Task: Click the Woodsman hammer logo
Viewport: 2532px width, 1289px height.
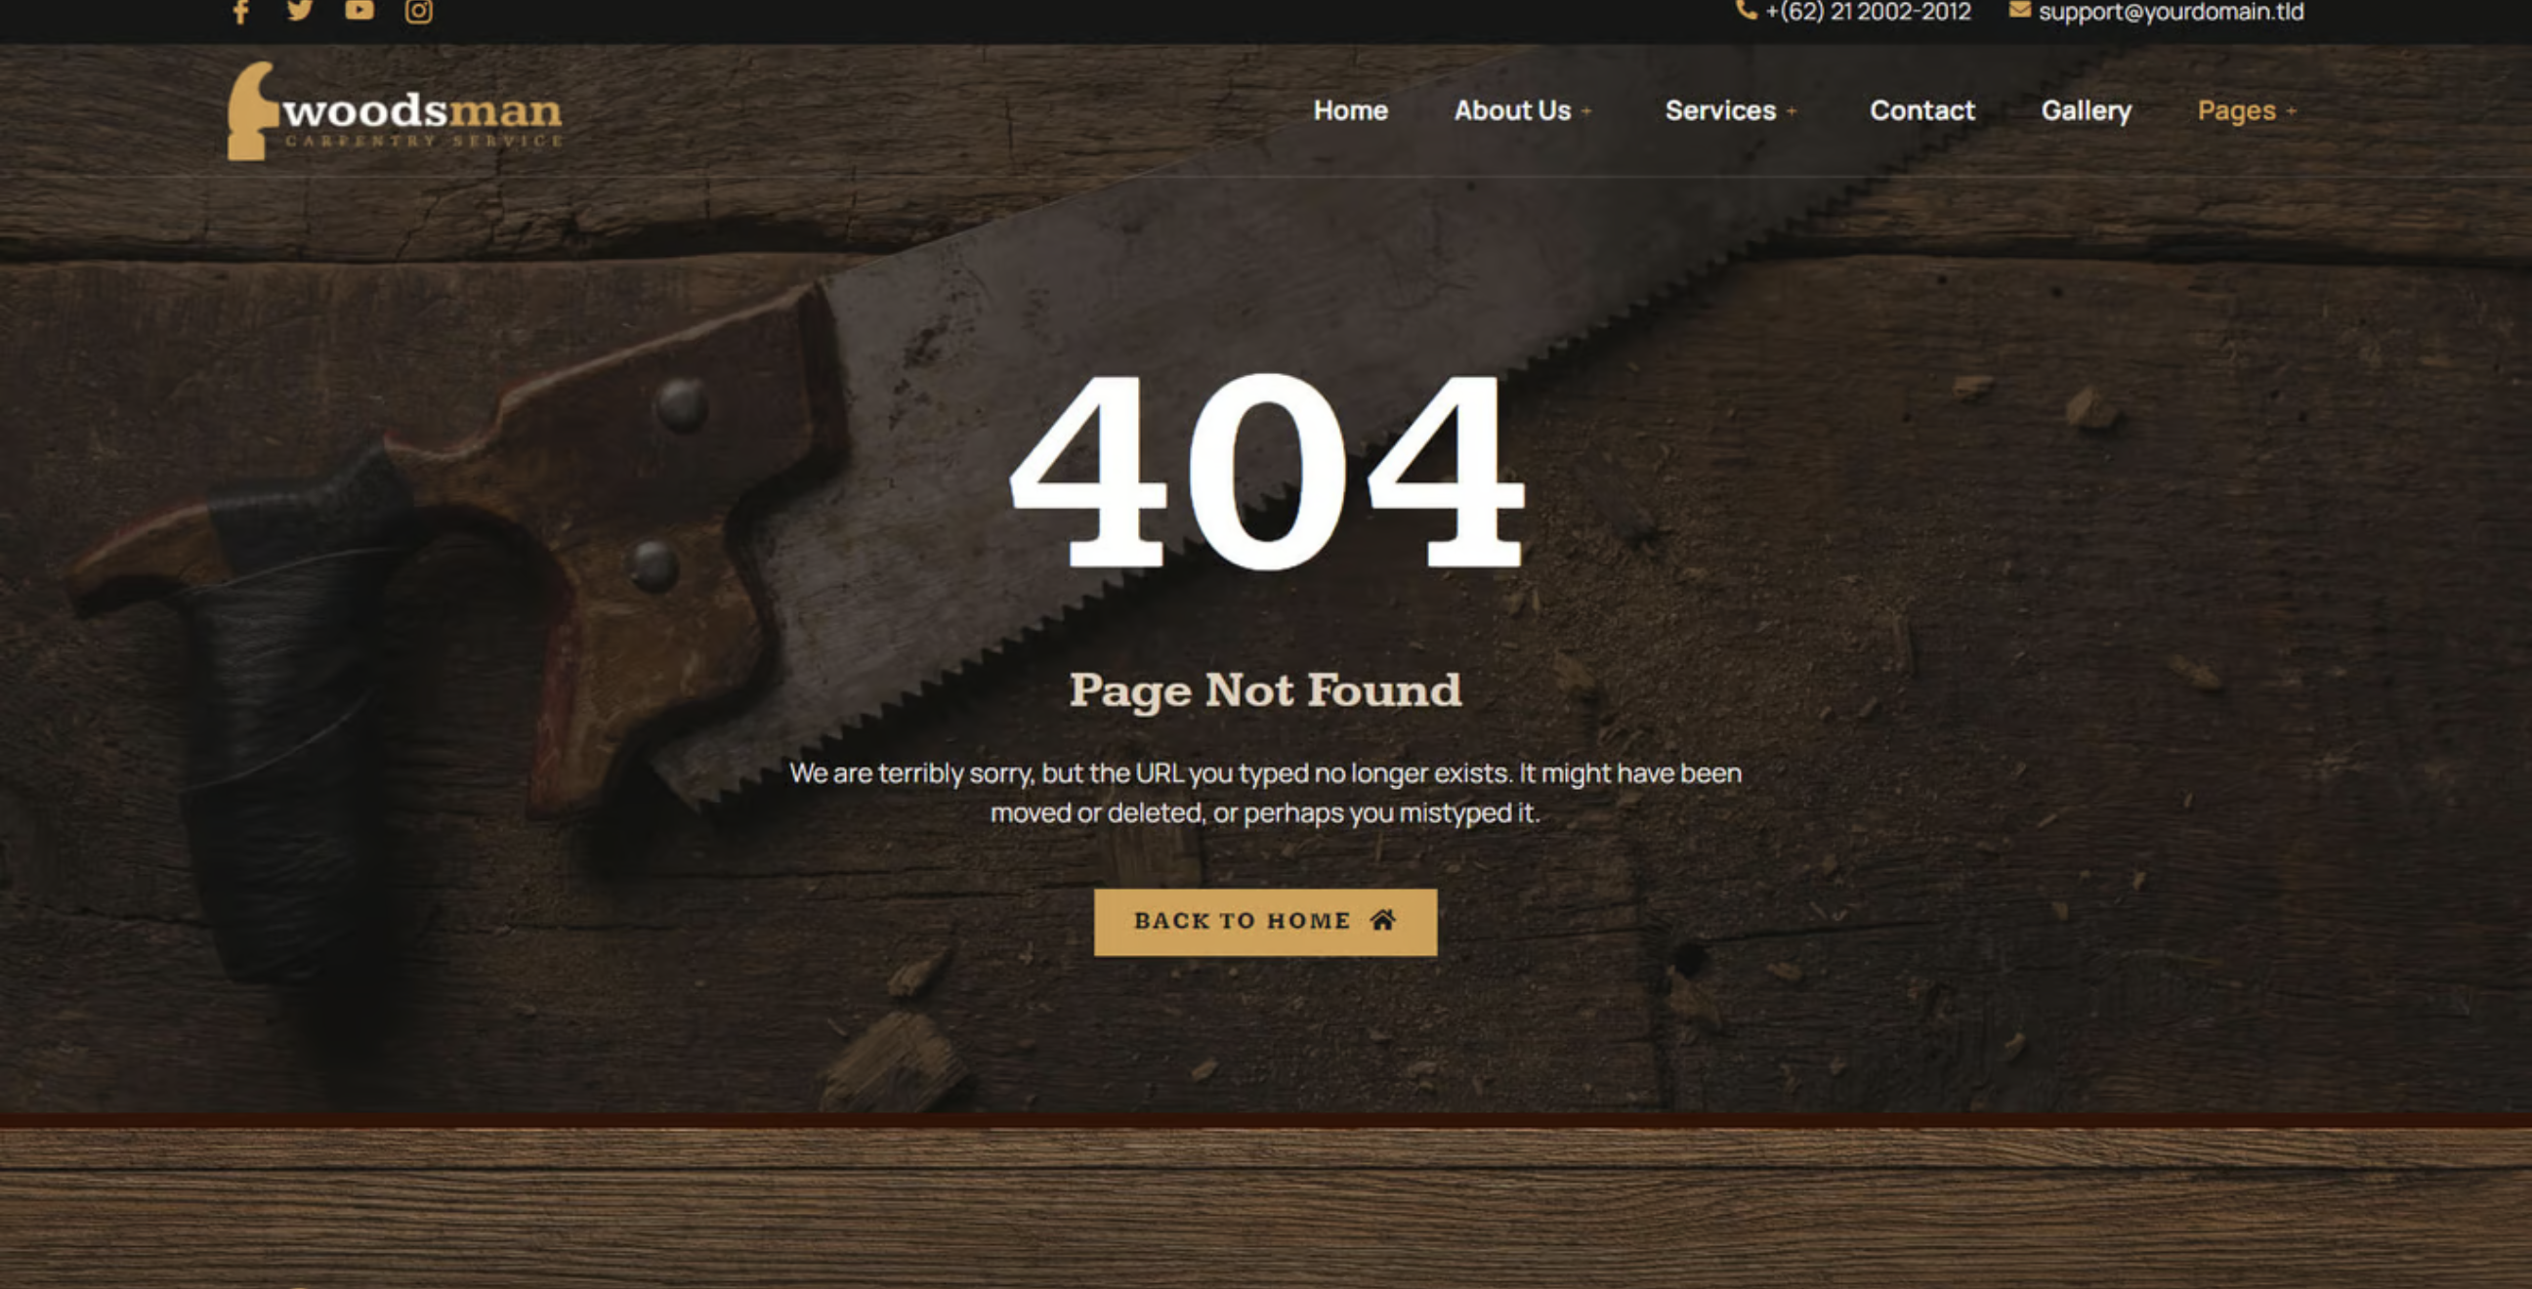Action: [x=254, y=110]
